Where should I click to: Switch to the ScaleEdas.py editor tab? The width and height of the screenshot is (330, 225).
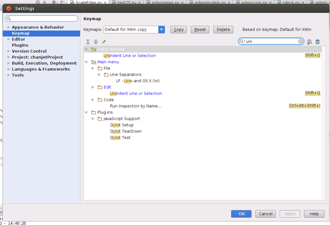tap(89, 2)
